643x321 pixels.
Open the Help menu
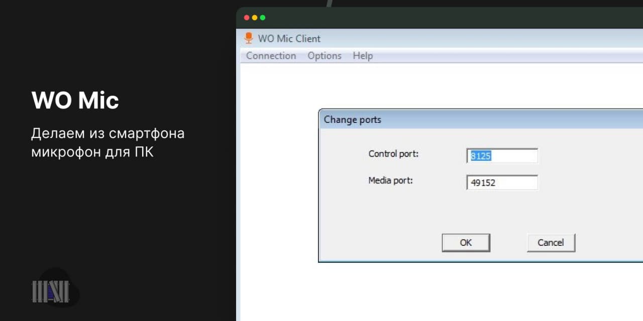tap(363, 56)
